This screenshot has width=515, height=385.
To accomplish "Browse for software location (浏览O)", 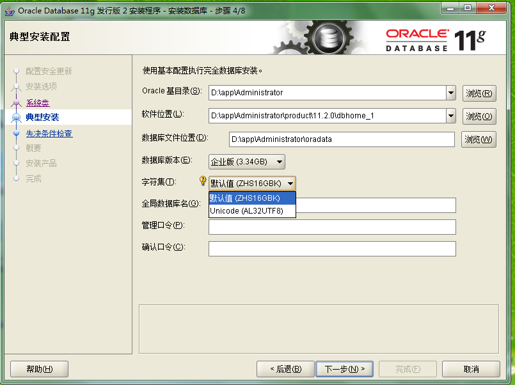I will tap(479, 116).
